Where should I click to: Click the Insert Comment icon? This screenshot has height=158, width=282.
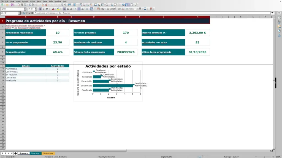pos(115,5)
